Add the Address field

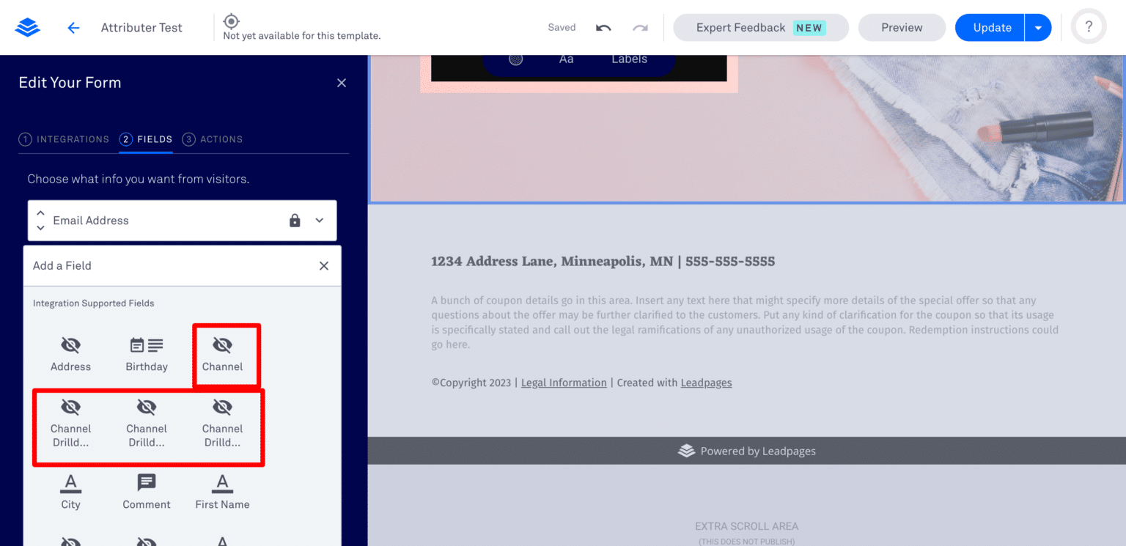[x=71, y=354]
